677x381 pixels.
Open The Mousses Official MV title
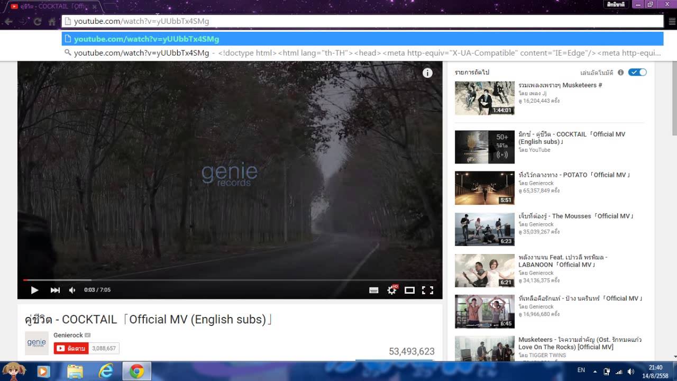click(x=576, y=216)
